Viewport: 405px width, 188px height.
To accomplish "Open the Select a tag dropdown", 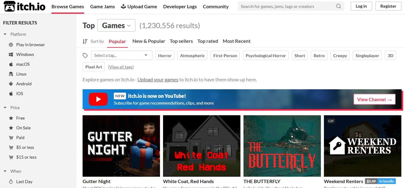I will point(121,55).
